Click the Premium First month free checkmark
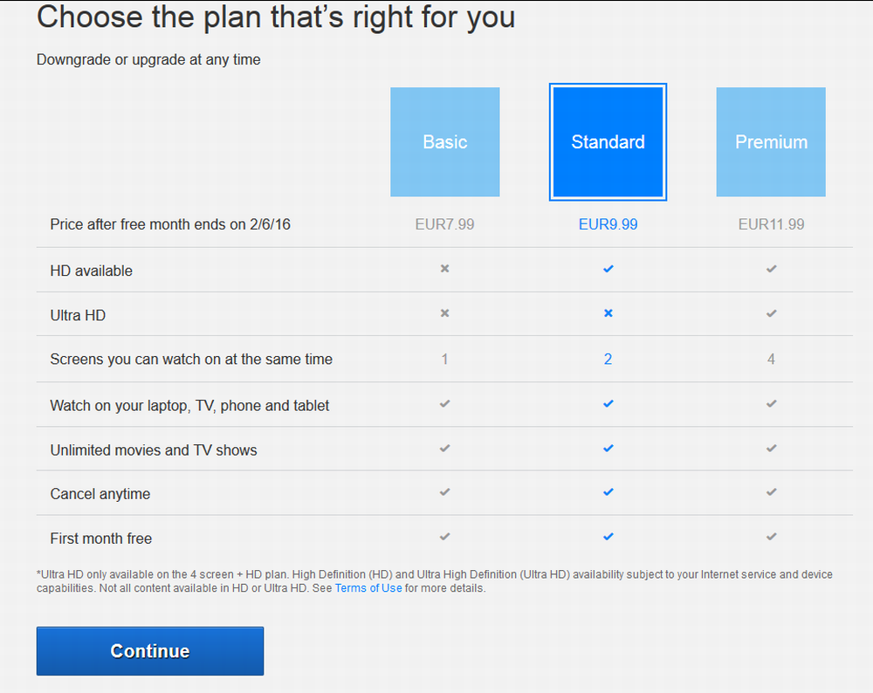 771,537
